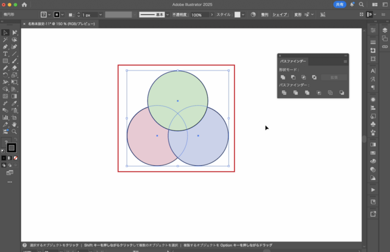Click the シェイプ link
The width and height of the screenshot is (390, 252).
(x=280, y=15)
